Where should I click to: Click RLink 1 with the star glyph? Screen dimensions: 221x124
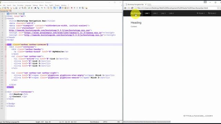tap(201, 13)
